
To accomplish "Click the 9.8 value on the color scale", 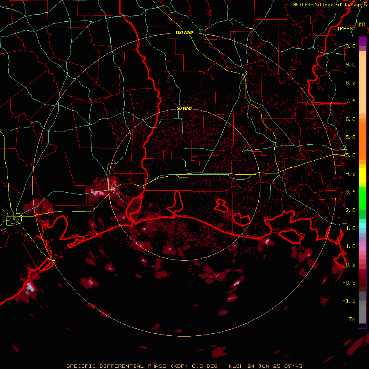I will (351, 46).
